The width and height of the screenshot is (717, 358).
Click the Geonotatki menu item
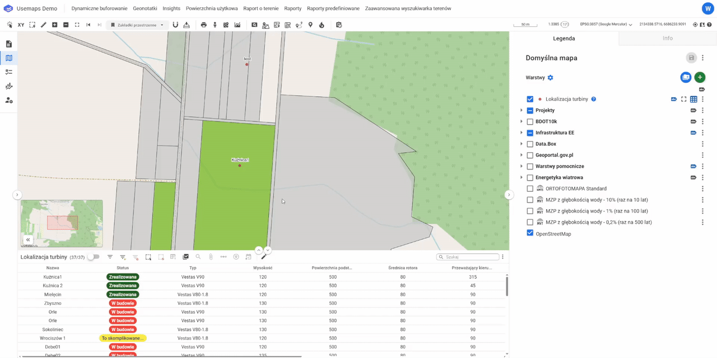point(145,8)
